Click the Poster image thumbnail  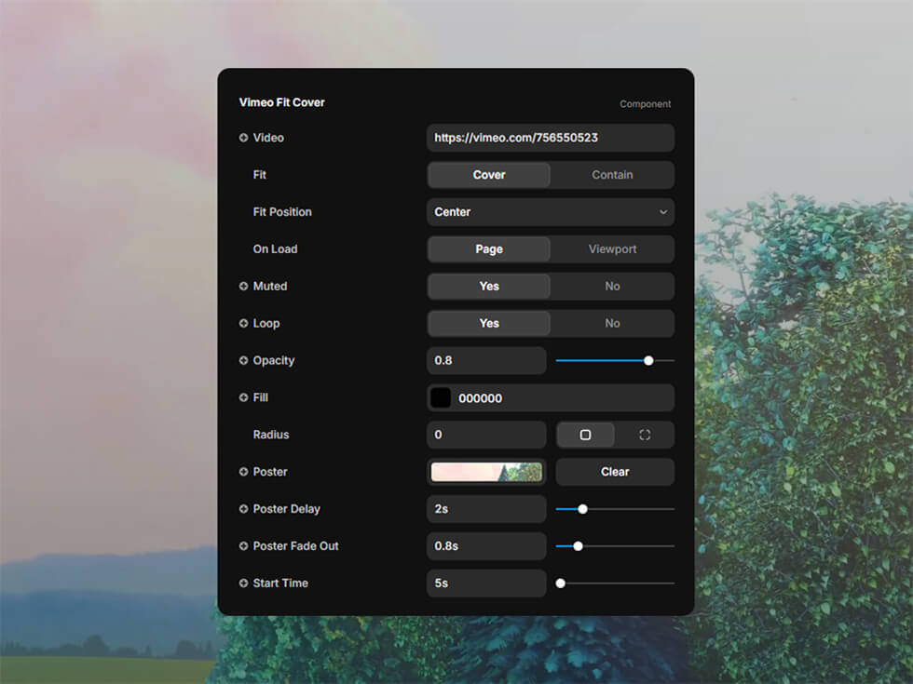486,472
